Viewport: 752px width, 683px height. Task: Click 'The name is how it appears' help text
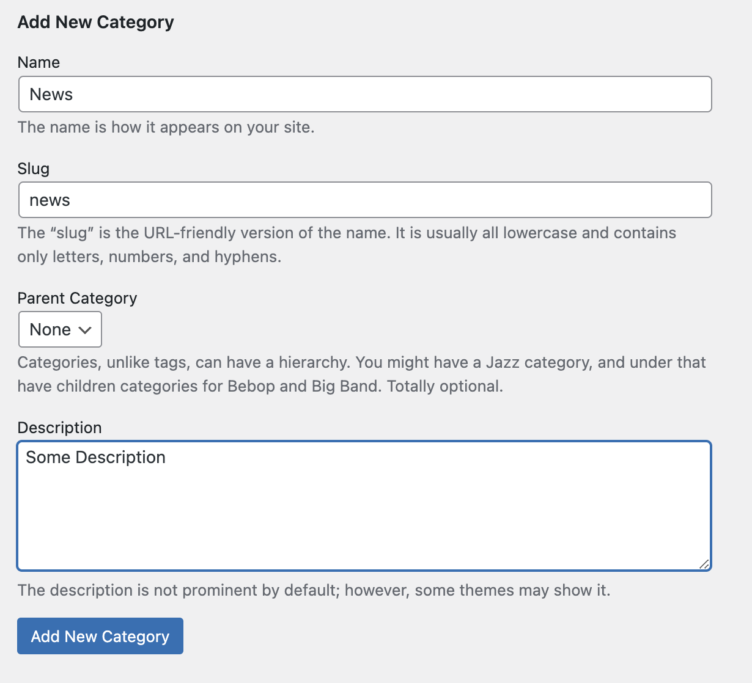click(166, 127)
